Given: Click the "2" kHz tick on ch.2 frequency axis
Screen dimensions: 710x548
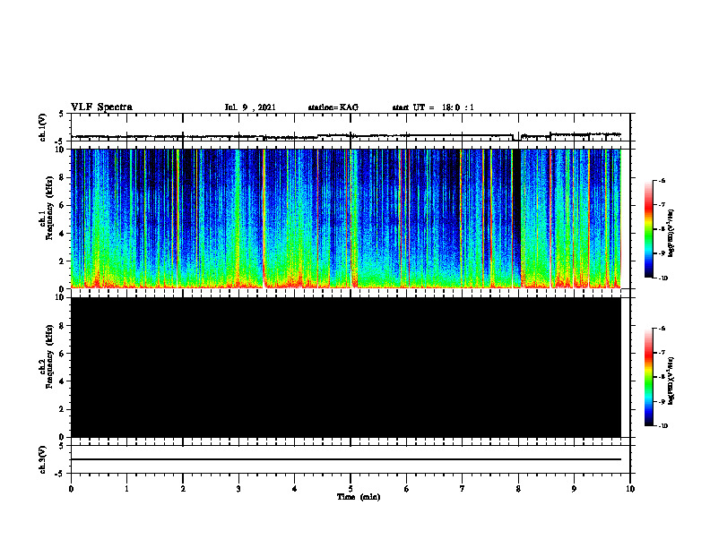Looking at the screenshot, I should tap(63, 409).
